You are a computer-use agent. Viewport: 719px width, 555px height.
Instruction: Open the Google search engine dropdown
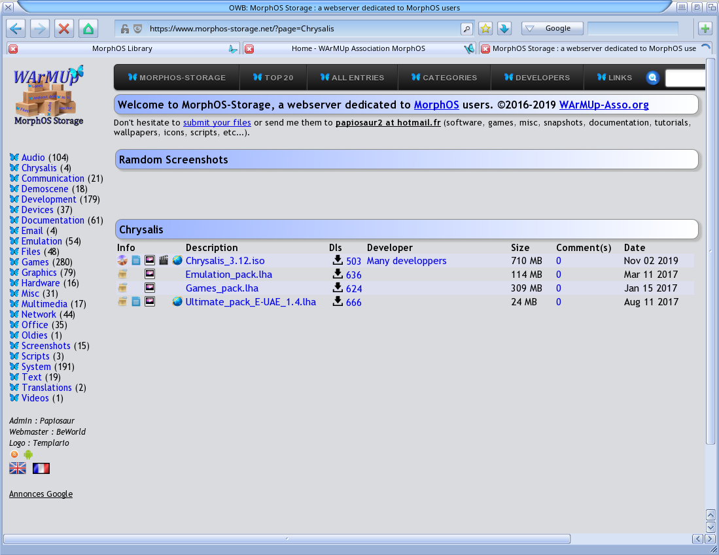click(552, 28)
